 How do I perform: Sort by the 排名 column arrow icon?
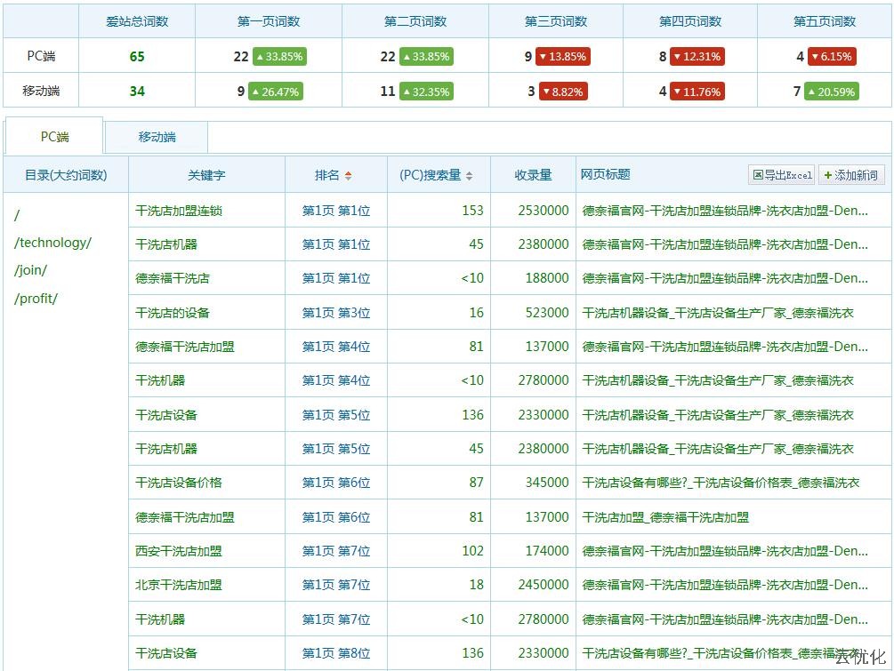(x=348, y=176)
